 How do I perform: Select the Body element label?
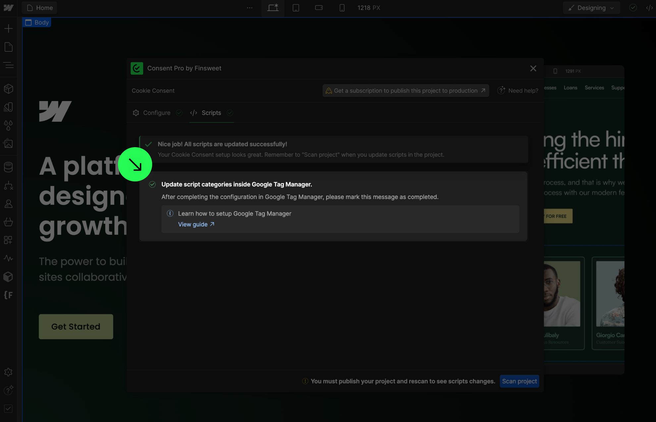pos(37,22)
